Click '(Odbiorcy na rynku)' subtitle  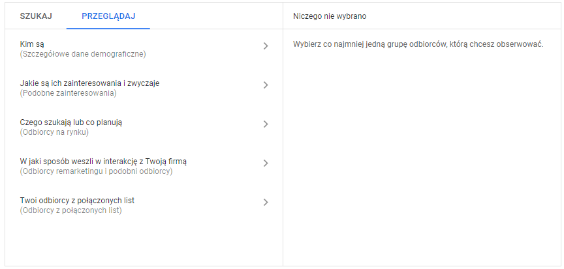(x=54, y=133)
